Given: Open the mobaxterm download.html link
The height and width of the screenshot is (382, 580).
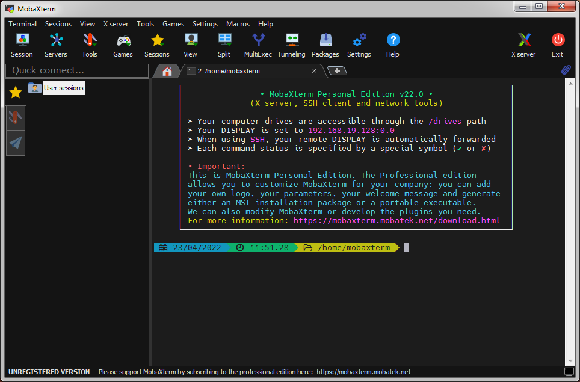Looking at the screenshot, I should pyautogui.click(x=396, y=220).
